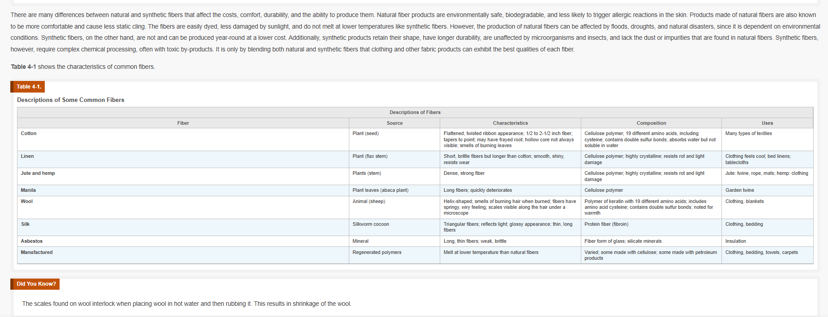
Task: Click the "Descriptions of Fibers" table caption
Action: 415,112
